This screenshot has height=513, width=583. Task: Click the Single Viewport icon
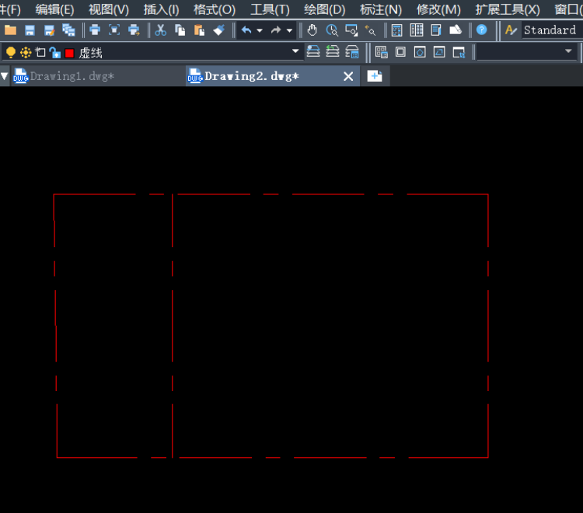click(x=400, y=52)
